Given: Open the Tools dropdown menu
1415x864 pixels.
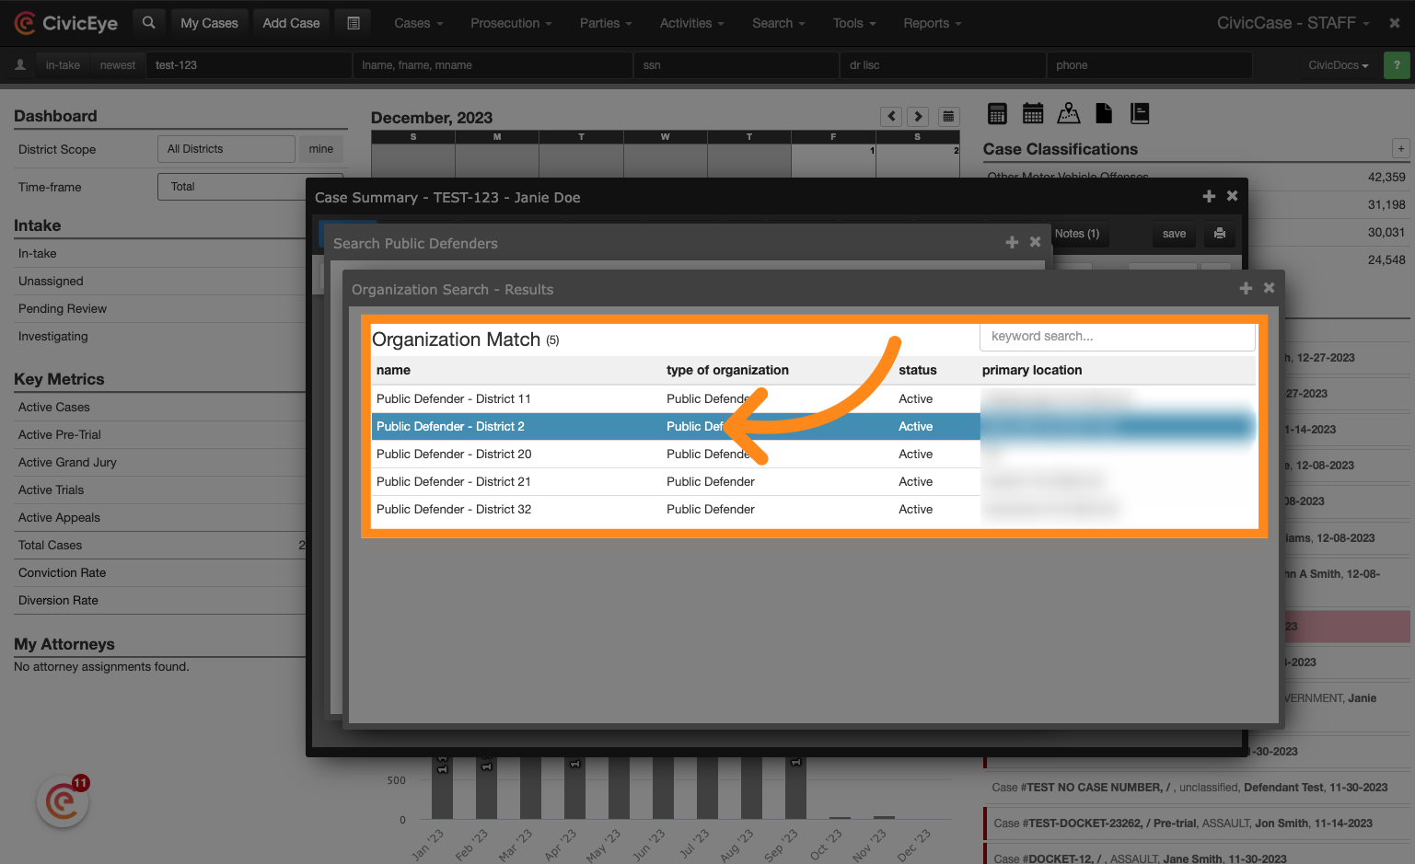Looking at the screenshot, I should tap(854, 23).
